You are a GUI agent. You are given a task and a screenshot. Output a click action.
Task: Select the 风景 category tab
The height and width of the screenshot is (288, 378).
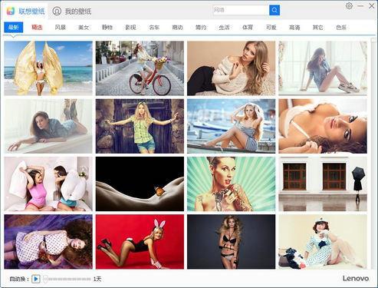click(x=61, y=27)
